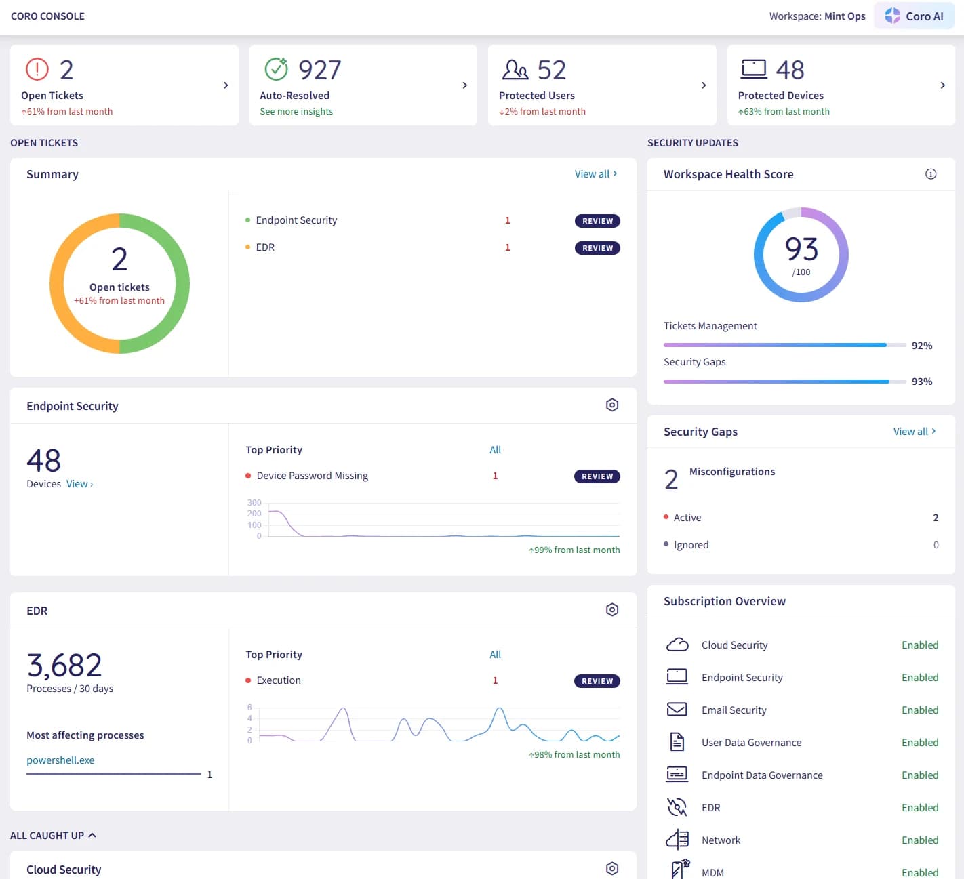
Task: Expand Open Tickets card chevron
Action: [226, 85]
